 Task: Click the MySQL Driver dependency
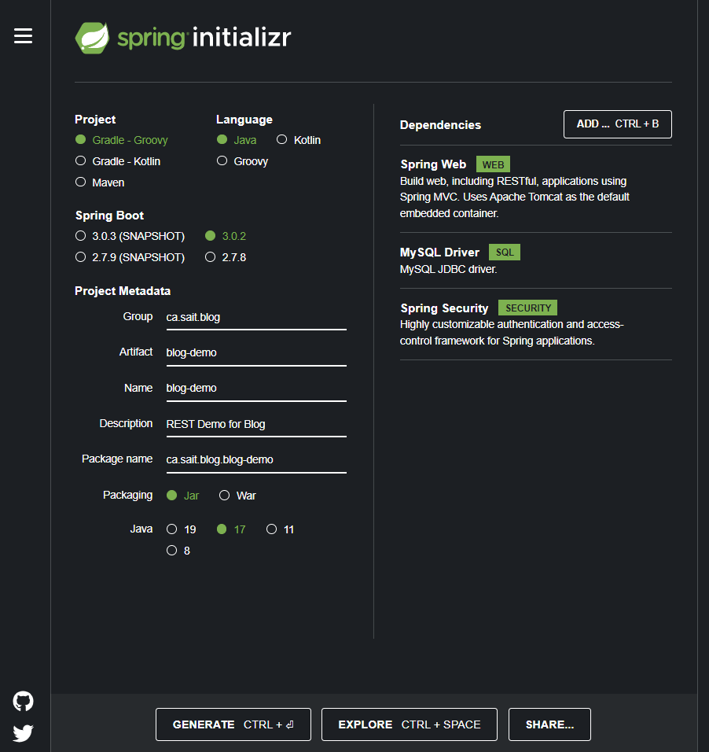coord(536,260)
